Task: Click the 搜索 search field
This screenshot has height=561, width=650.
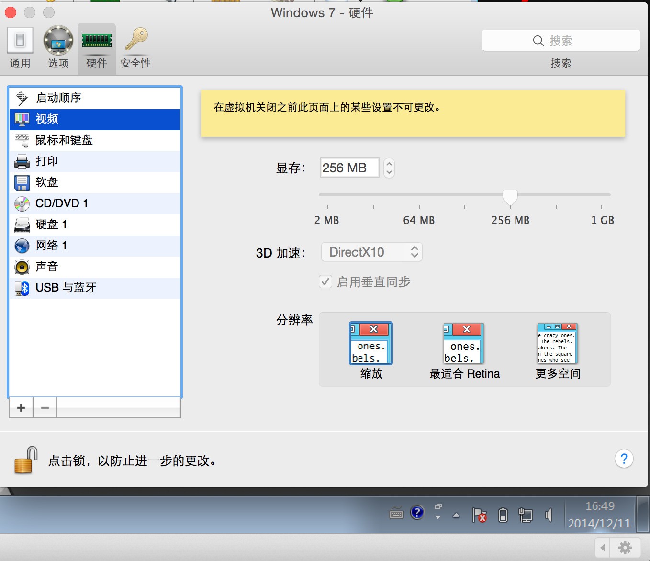Action: click(x=560, y=41)
